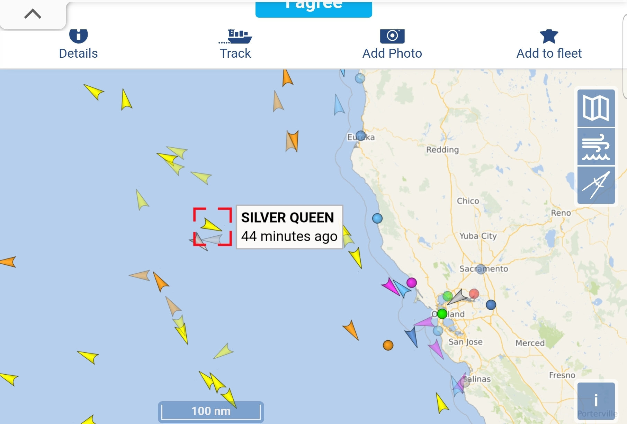This screenshot has height=424, width=627.
Task: Toggle the wind and waves weather overlay
Action: point(596,147)
